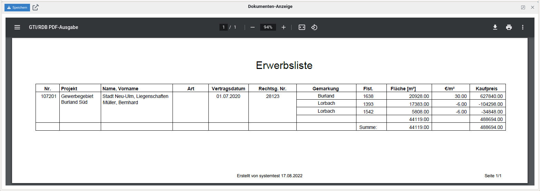540x191 pixels.
Task: Toggle fit to page width
Action: click(302, 27)
